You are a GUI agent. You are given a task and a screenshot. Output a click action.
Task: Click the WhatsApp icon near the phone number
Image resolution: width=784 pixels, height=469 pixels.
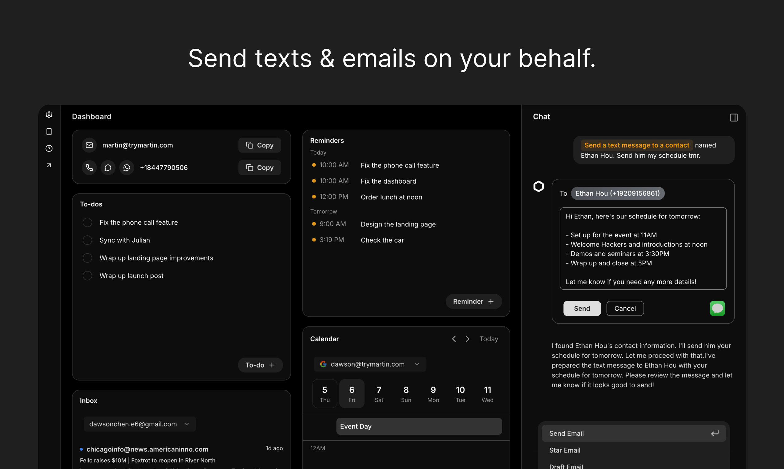127,168
